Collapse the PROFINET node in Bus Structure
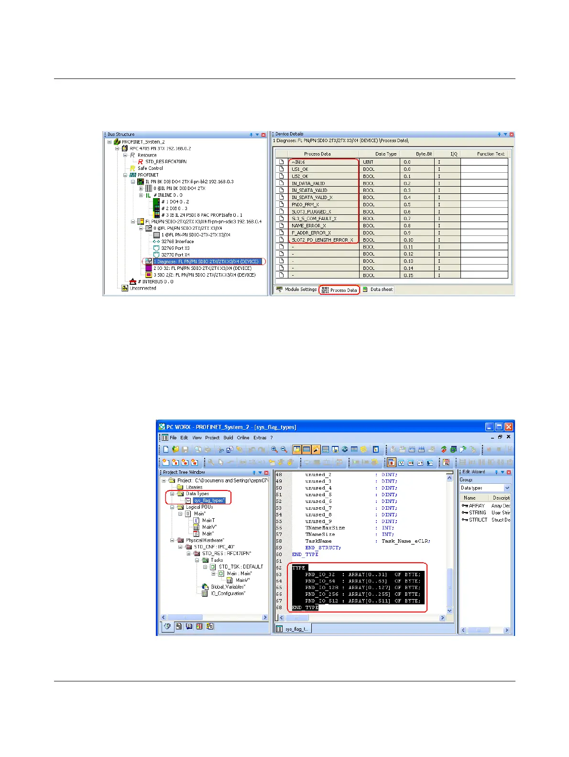Viewport: 569px width, 757px height. [x=125, y=175]
